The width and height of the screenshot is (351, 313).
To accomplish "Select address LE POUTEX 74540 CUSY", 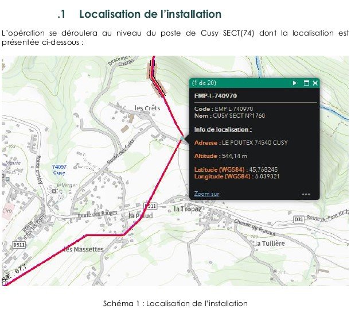I will coord(255,142).
